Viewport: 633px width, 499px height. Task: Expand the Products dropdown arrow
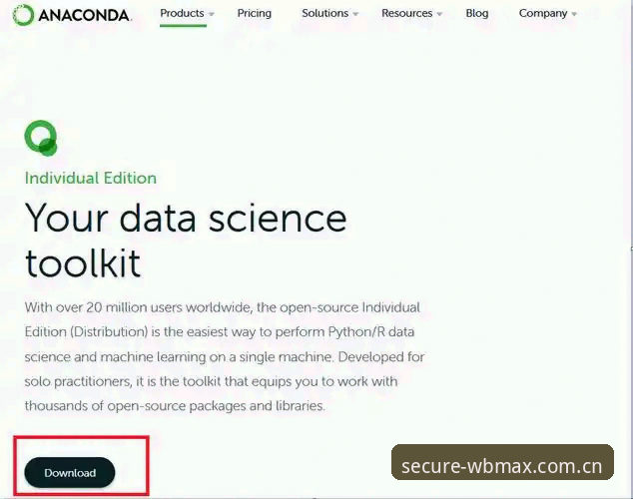coord(211,14)
